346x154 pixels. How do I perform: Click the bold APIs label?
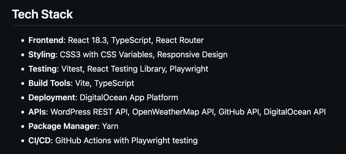pyautogui.click(x=37, y=112)
